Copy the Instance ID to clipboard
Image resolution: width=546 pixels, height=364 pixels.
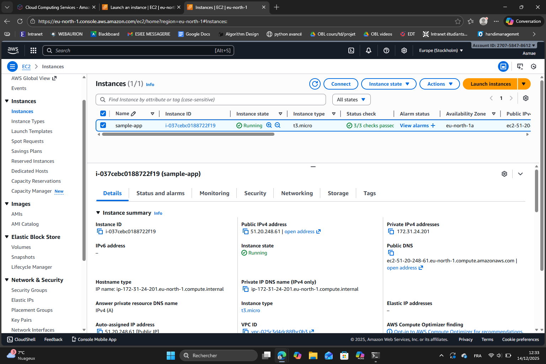coord(100,232)
